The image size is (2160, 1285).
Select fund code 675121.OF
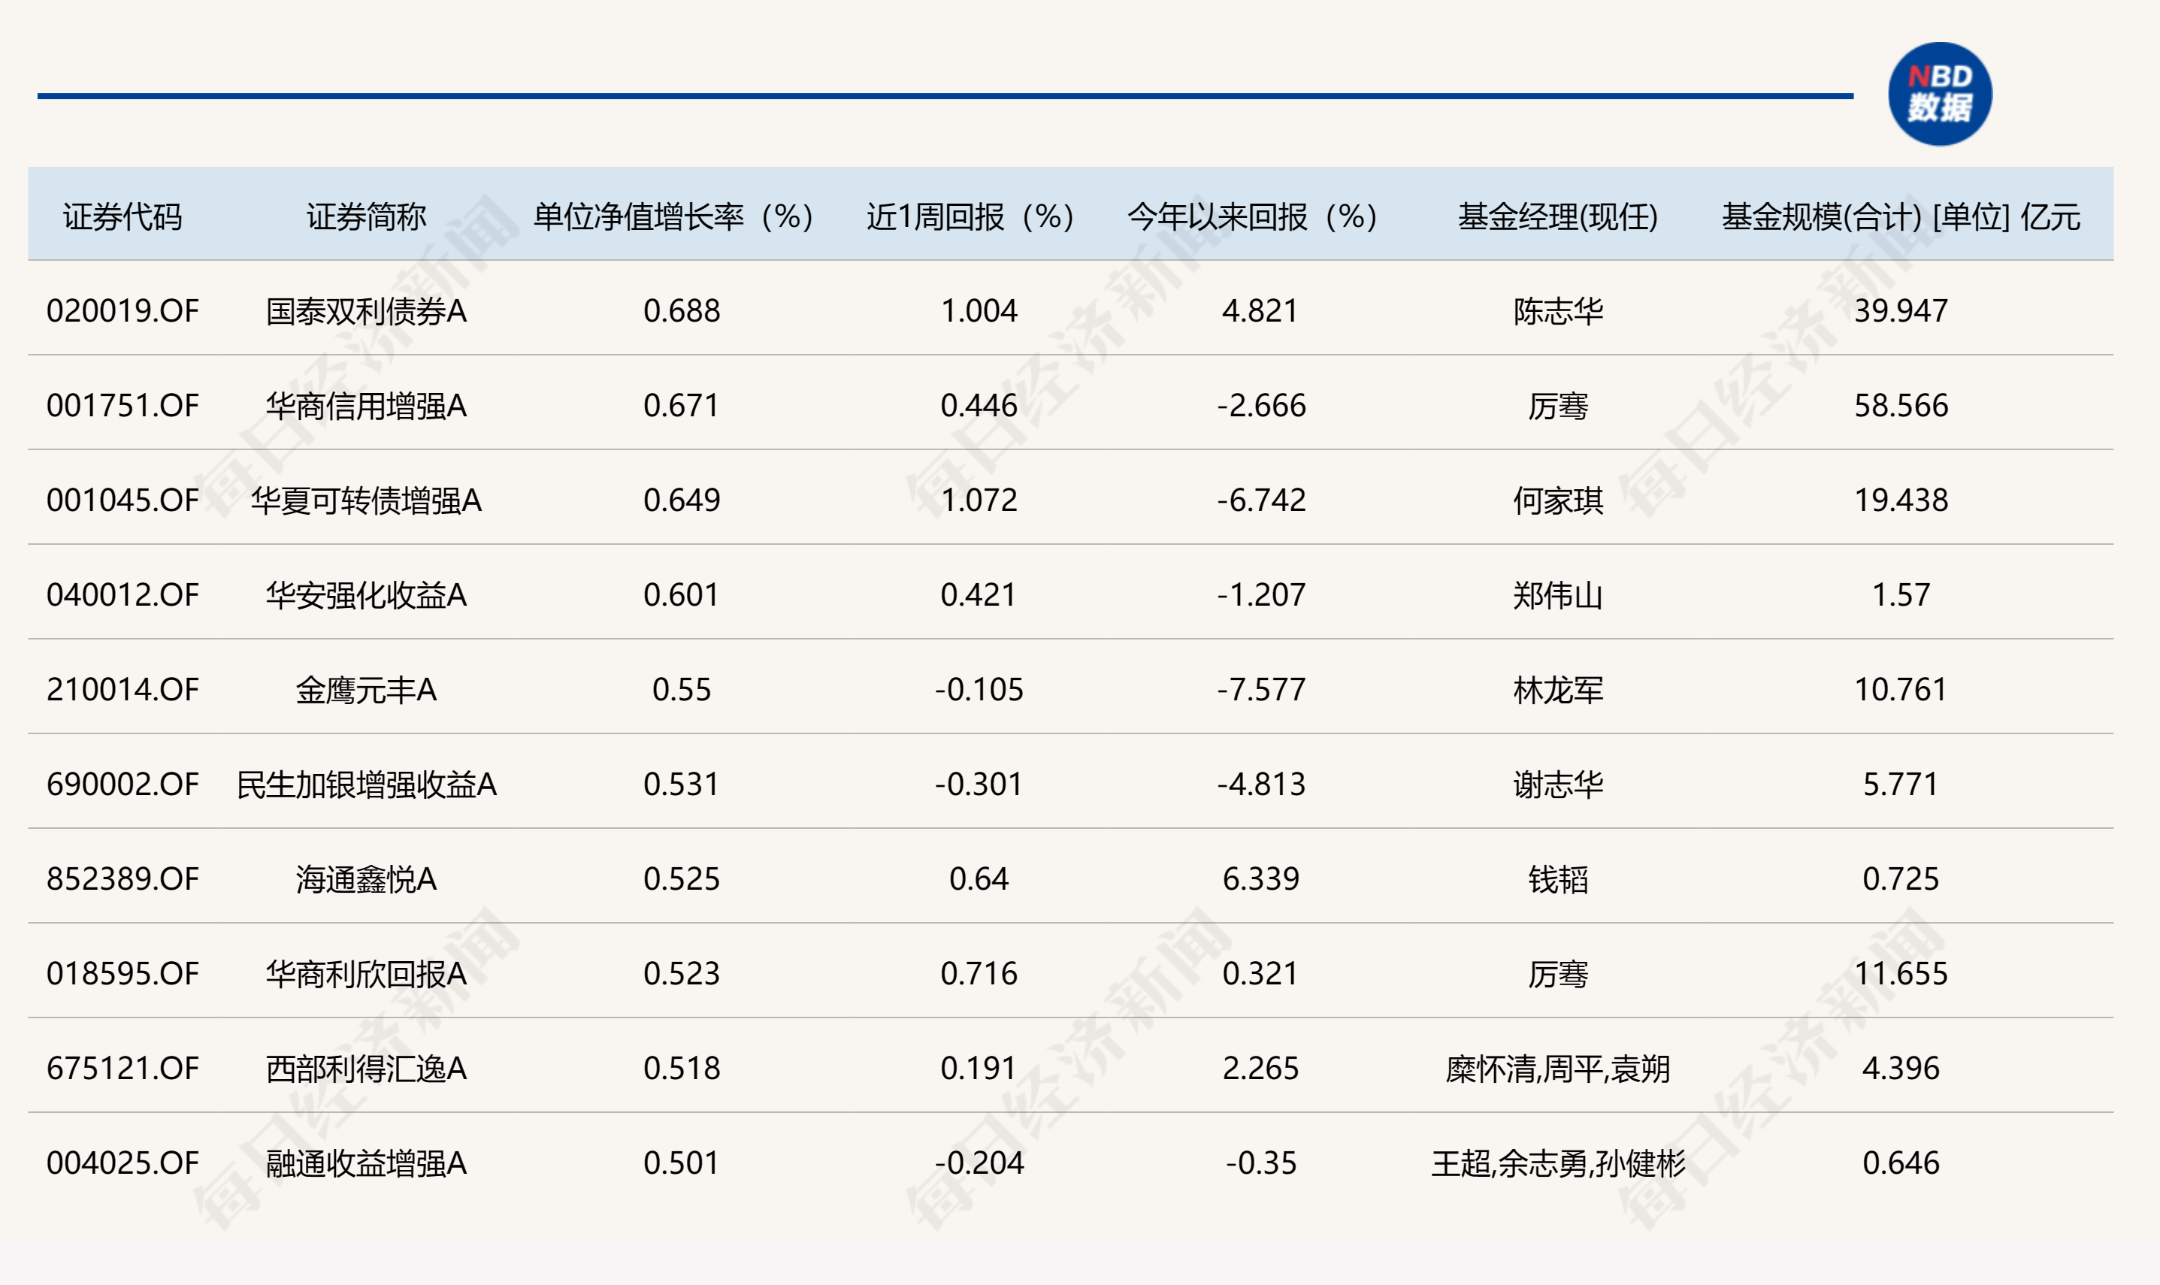click(122, 1068)
